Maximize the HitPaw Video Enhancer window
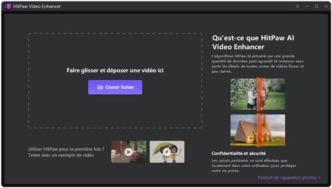The height and width of the screenshot is (188, 332). 316,6
